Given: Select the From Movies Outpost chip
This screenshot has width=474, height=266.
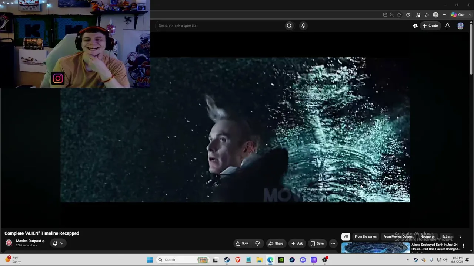Looking at the screenshot, I should click(398, 236).
